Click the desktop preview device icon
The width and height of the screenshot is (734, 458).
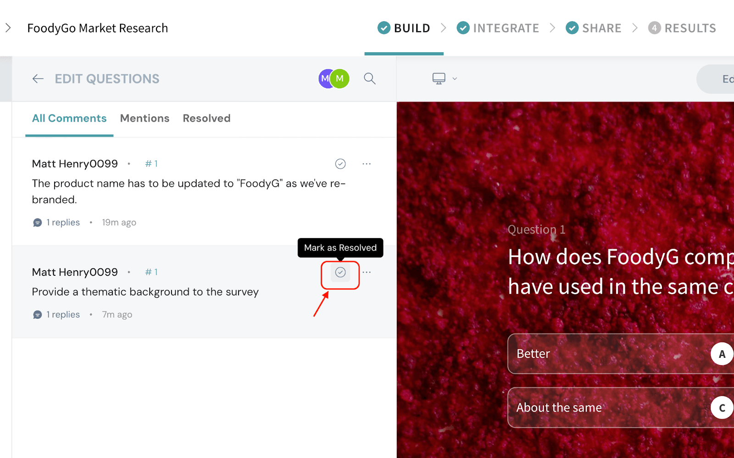point(439,79)
